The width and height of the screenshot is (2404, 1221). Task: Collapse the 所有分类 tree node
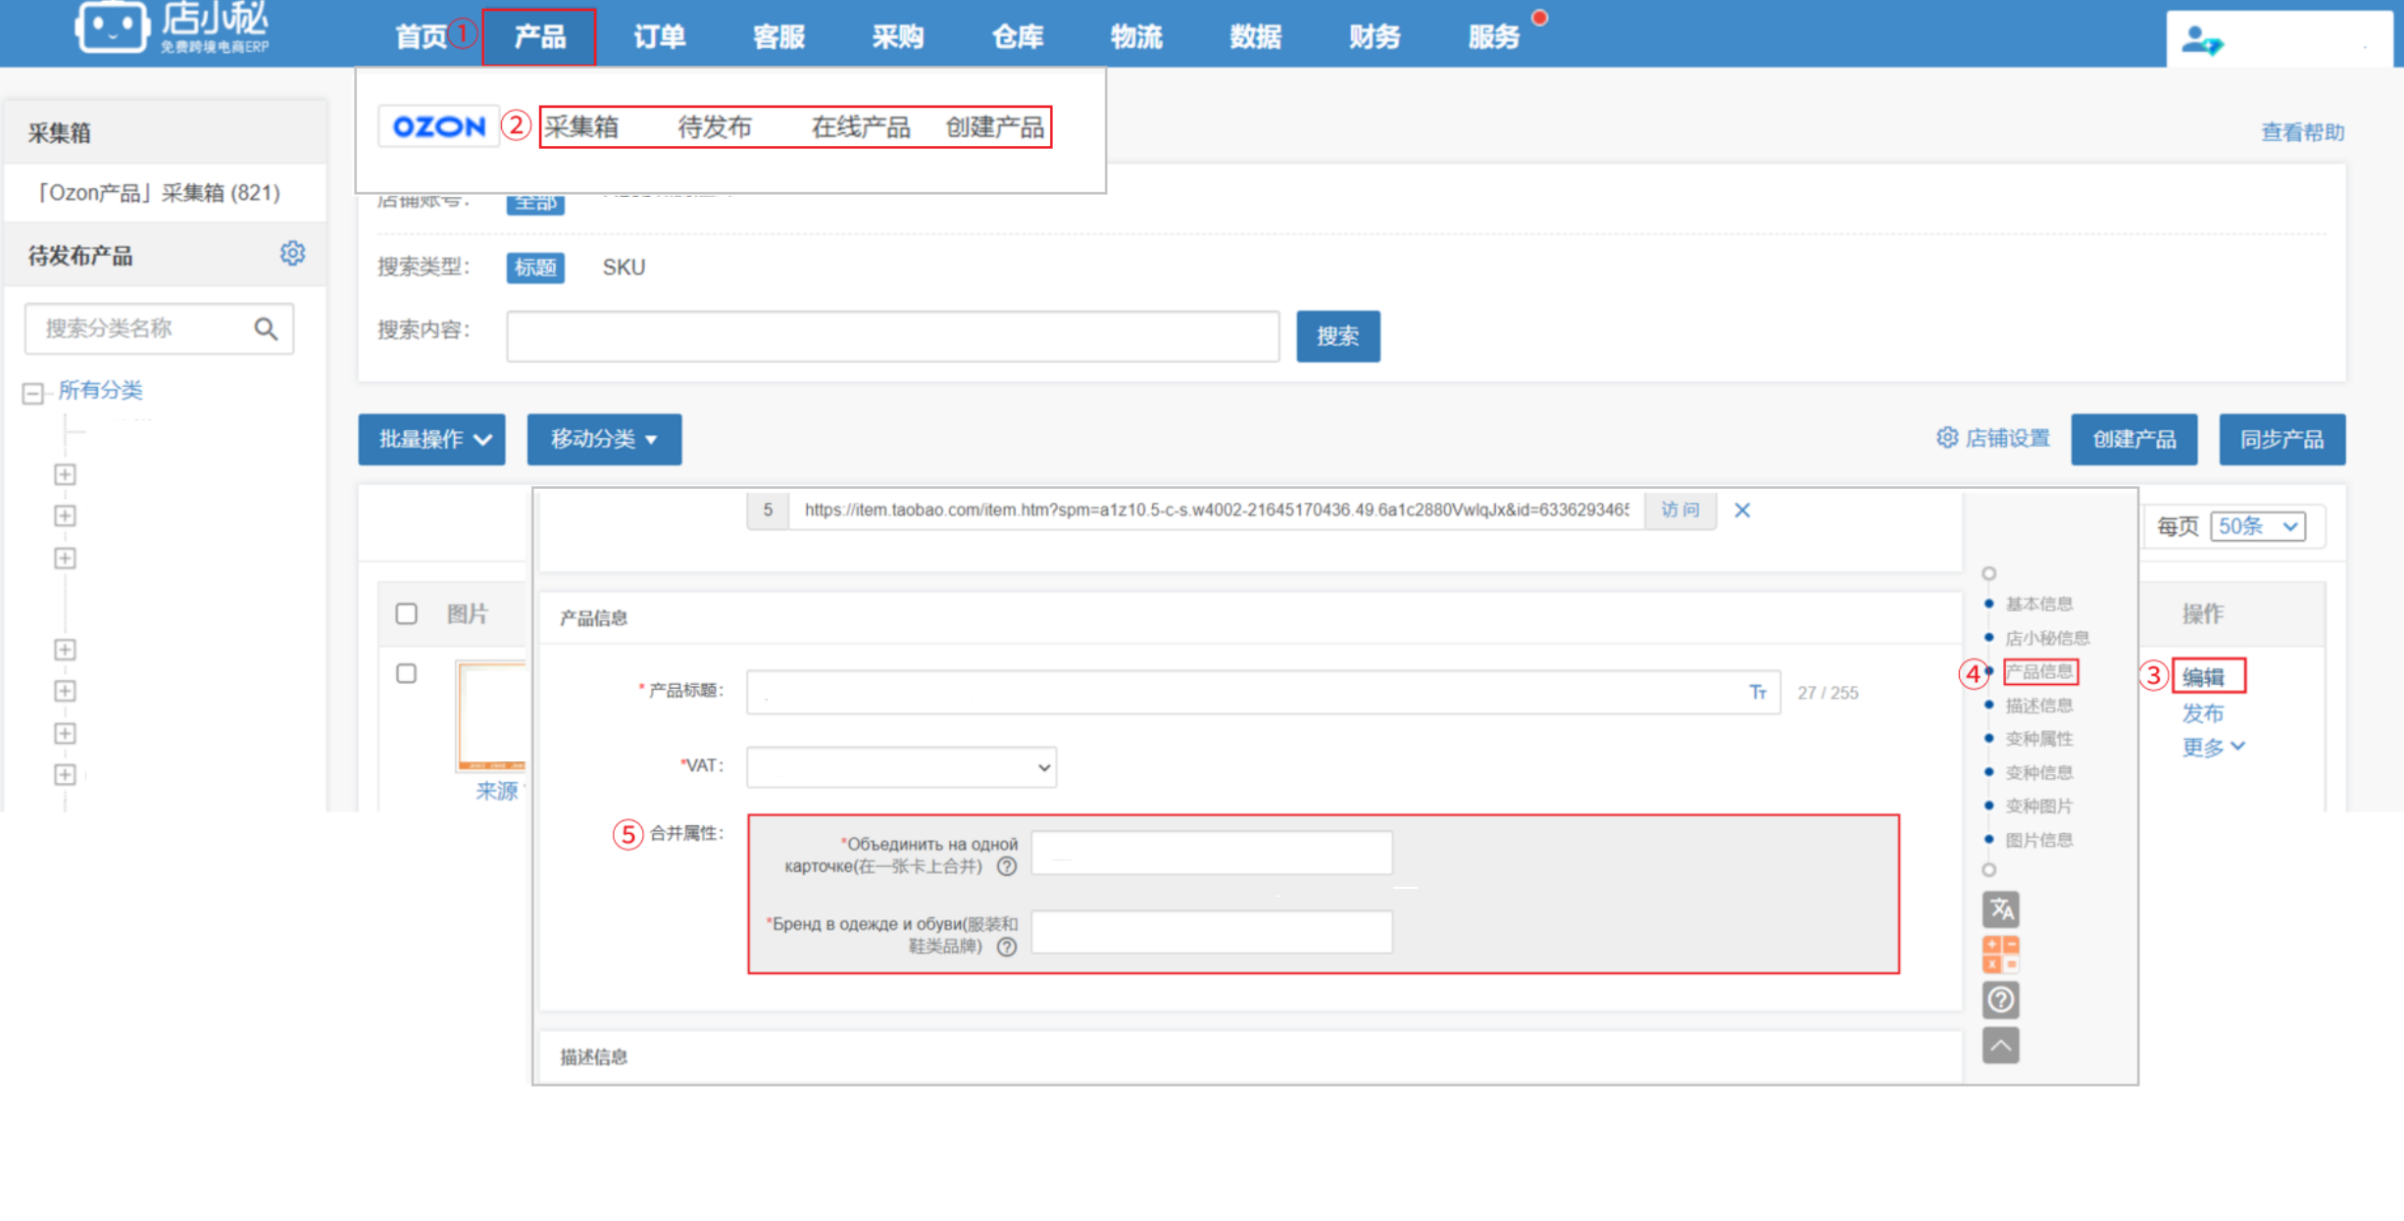[x=32, y=393]
